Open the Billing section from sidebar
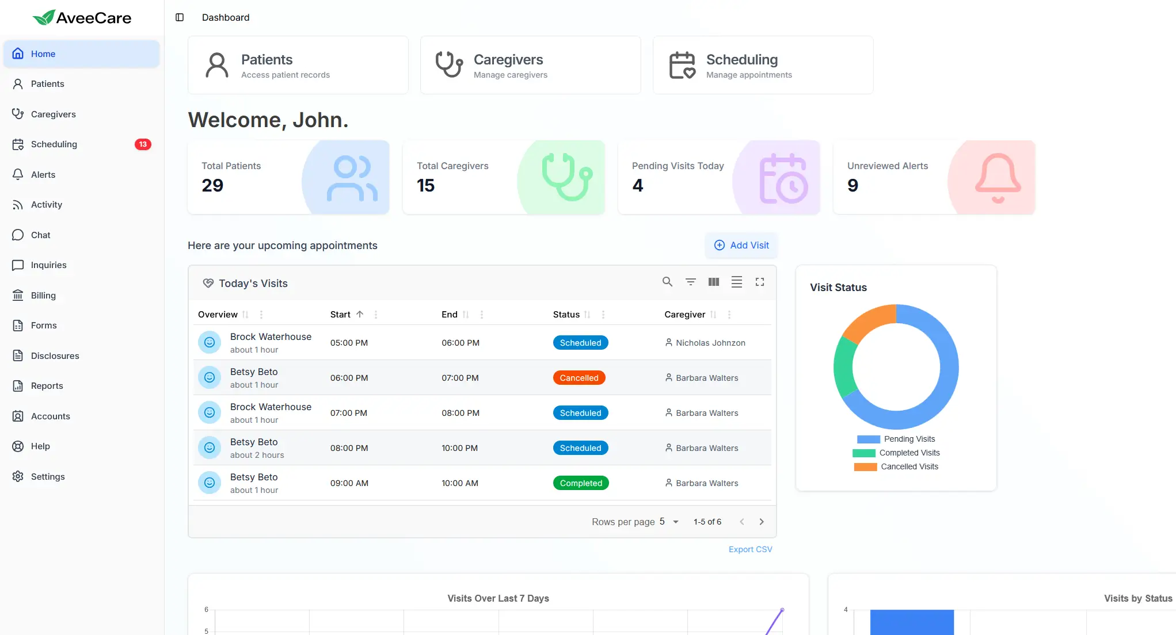This screenshot has height=635, width=1176. (43, 295)
